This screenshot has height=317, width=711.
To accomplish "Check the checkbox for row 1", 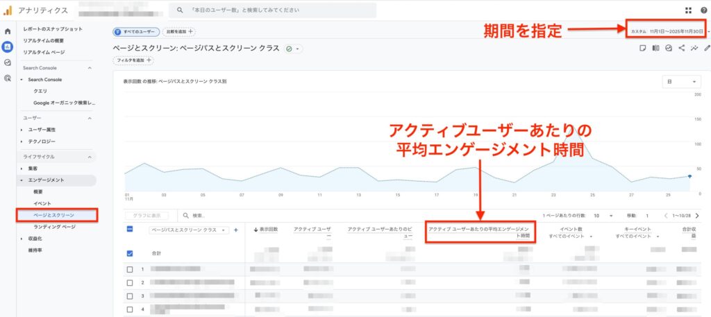I will [130, 269].
